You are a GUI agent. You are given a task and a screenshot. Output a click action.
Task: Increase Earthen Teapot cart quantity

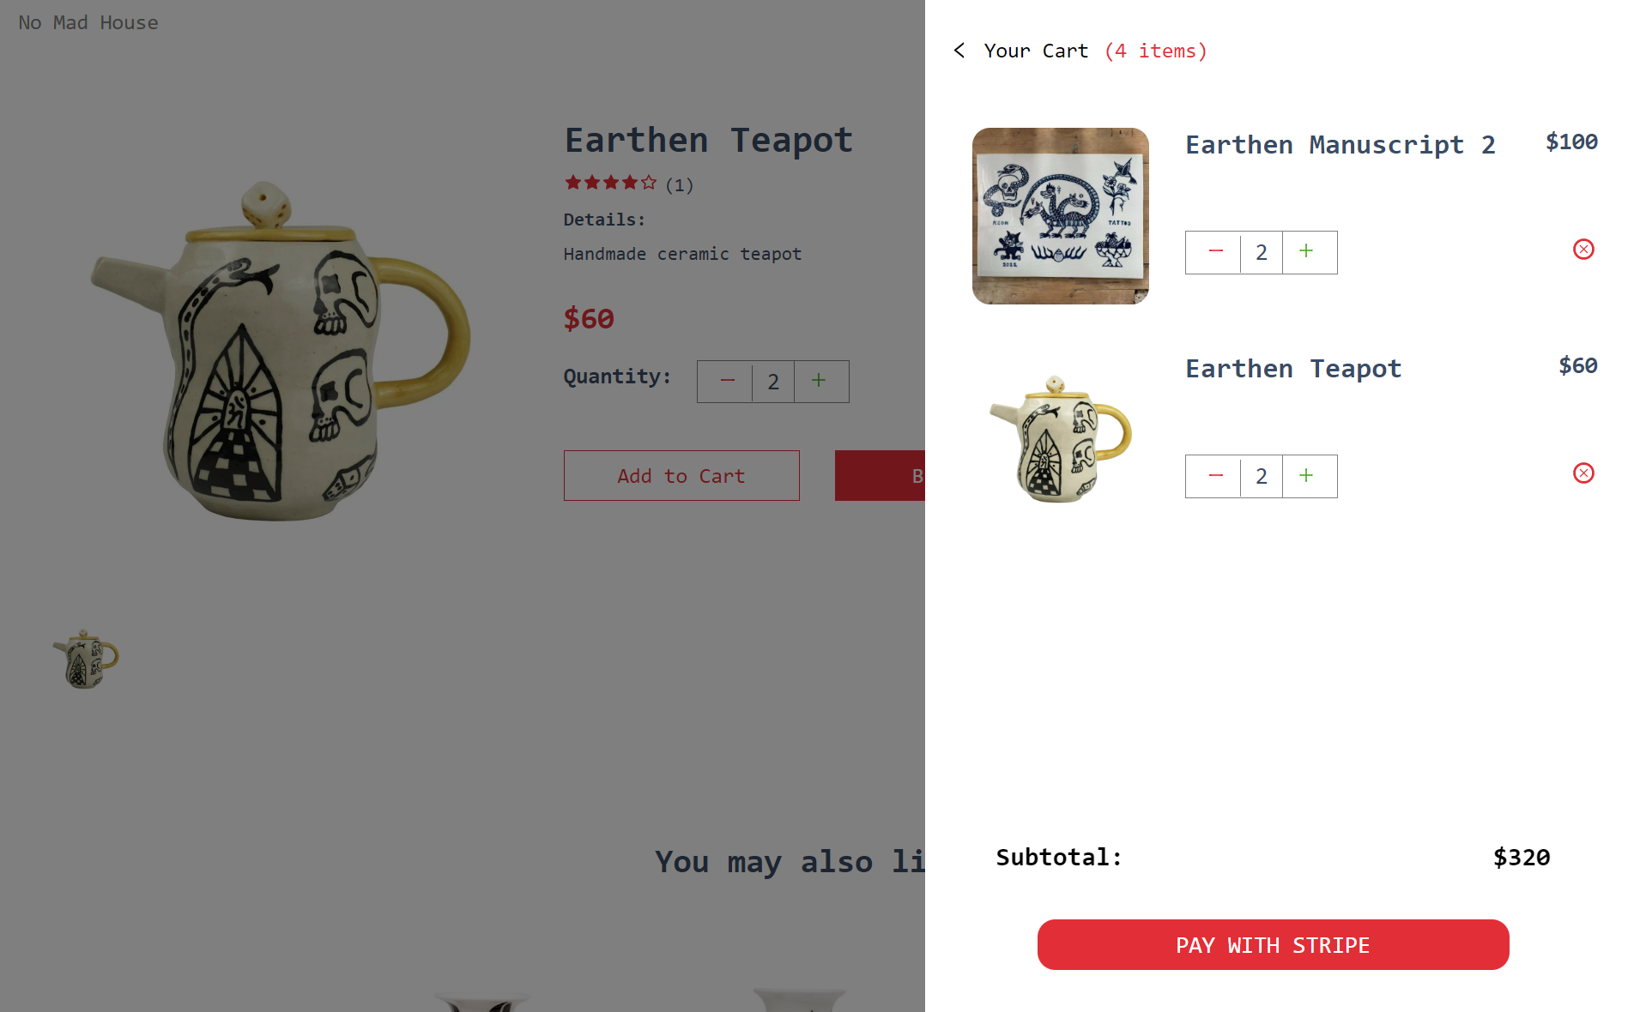pos(1306,476)
